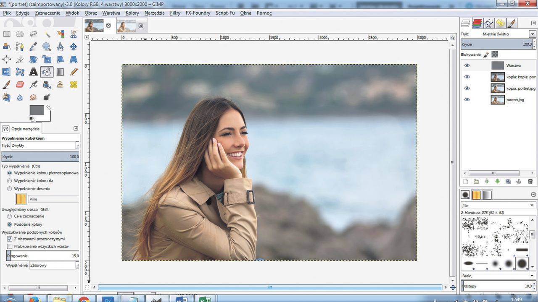The width and height of the screenshot is (538, 302).
Task: Open the Warstwa menu
Action: click(x=111, y=13)
